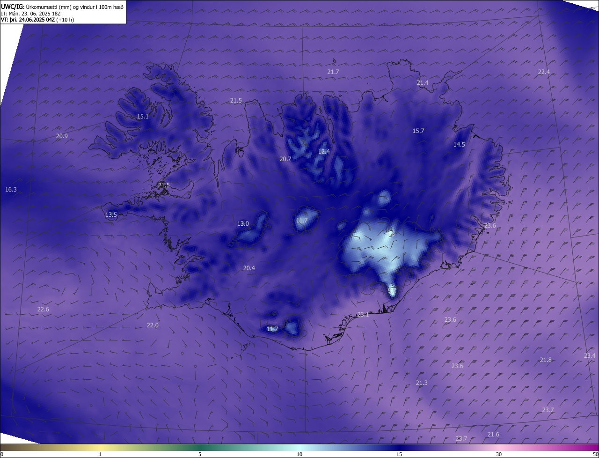Click the 23.1 value on the map
The width and height of the screenshot is (599, 458).
click(363, 314)
